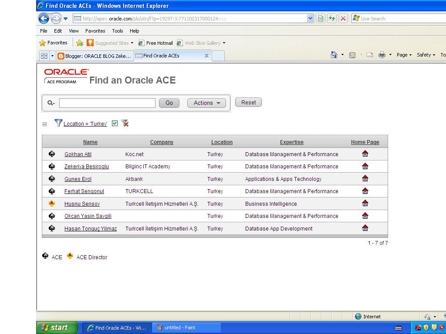The height and width of the screenshot is (334, 446).
Task: Click the Refresh icon beside the address bar
Action: click(x=331, y=18)
